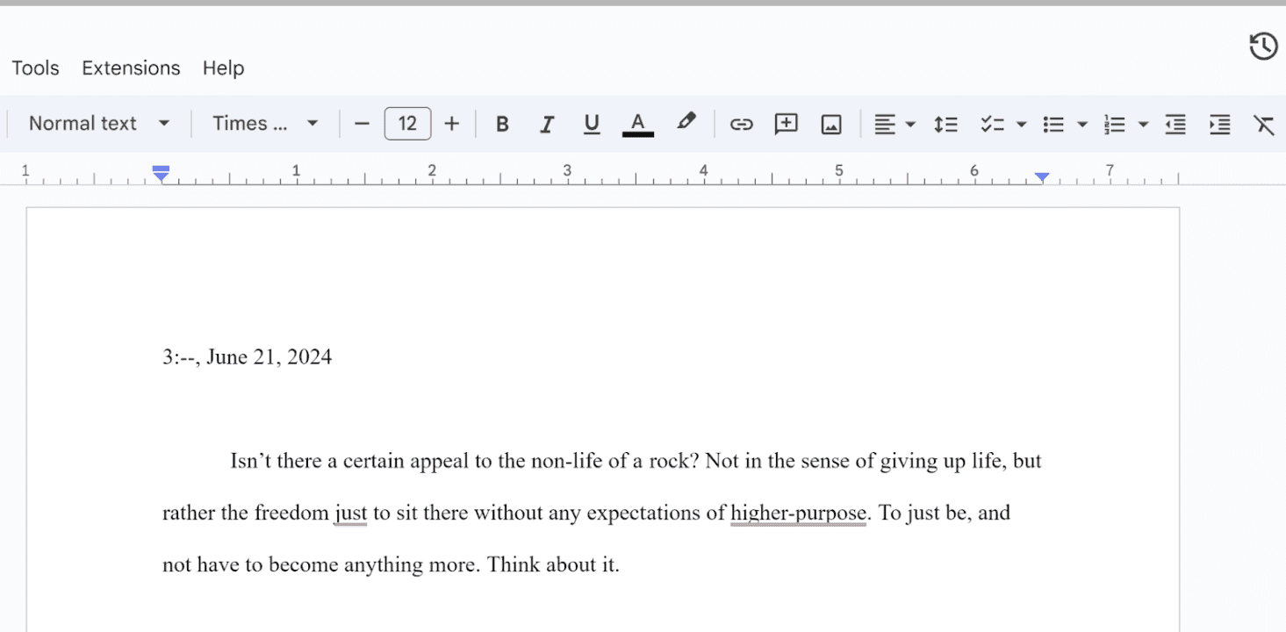
Task: Toggle bold formatting
Action: coord(502,124)
